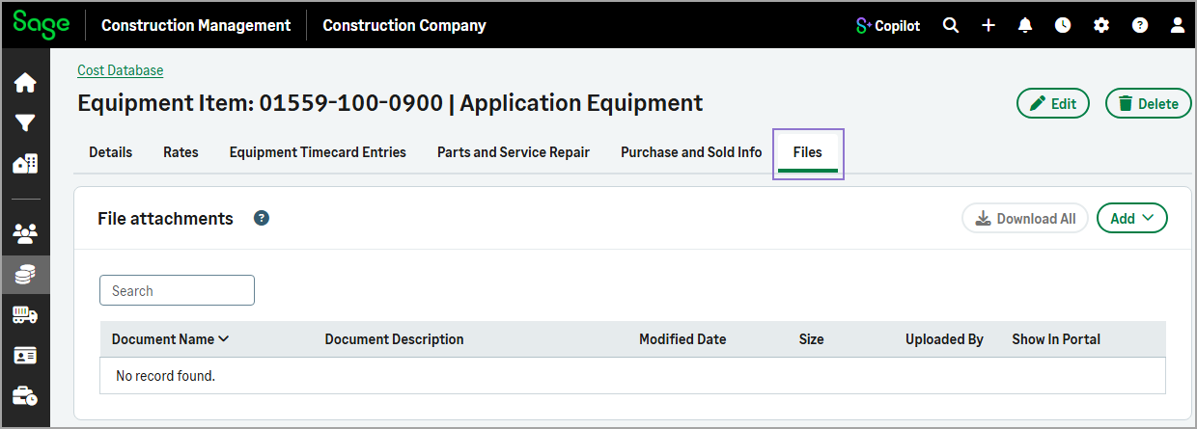The width and height of the screenshot is (1197, 429).
Task: Click the Show In Portal column header
Action: [x=1056, y=339]
